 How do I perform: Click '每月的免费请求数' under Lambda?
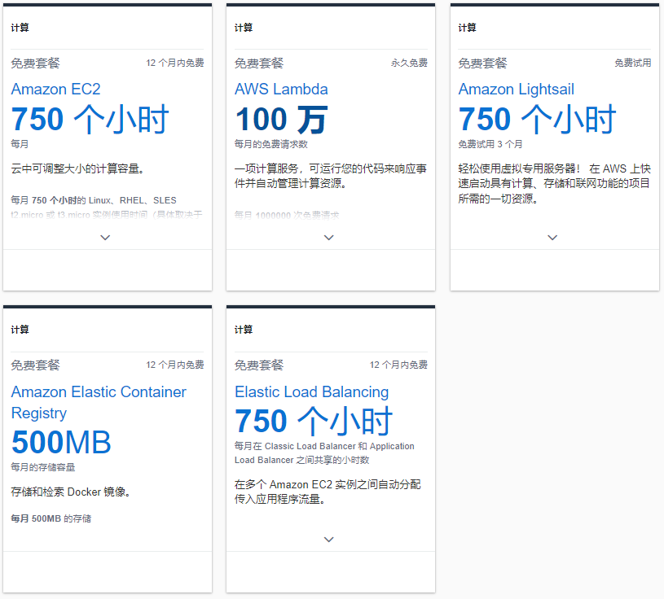(x=271, y=144)
